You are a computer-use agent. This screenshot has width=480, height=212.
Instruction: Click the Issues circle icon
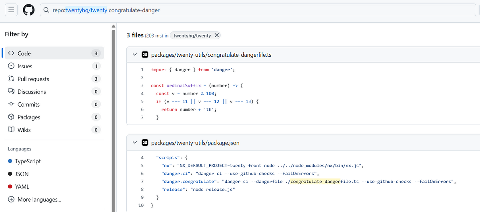point(11,66)
